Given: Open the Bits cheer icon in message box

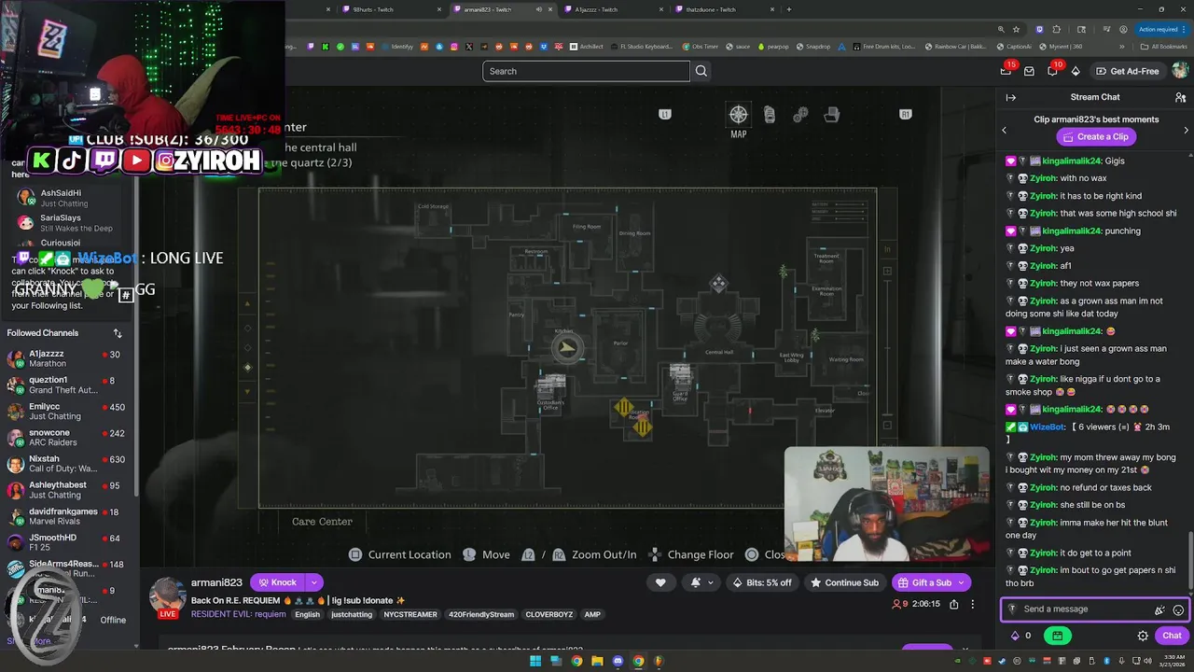Looking at the screenshot, I should [x=1159, y=609].
